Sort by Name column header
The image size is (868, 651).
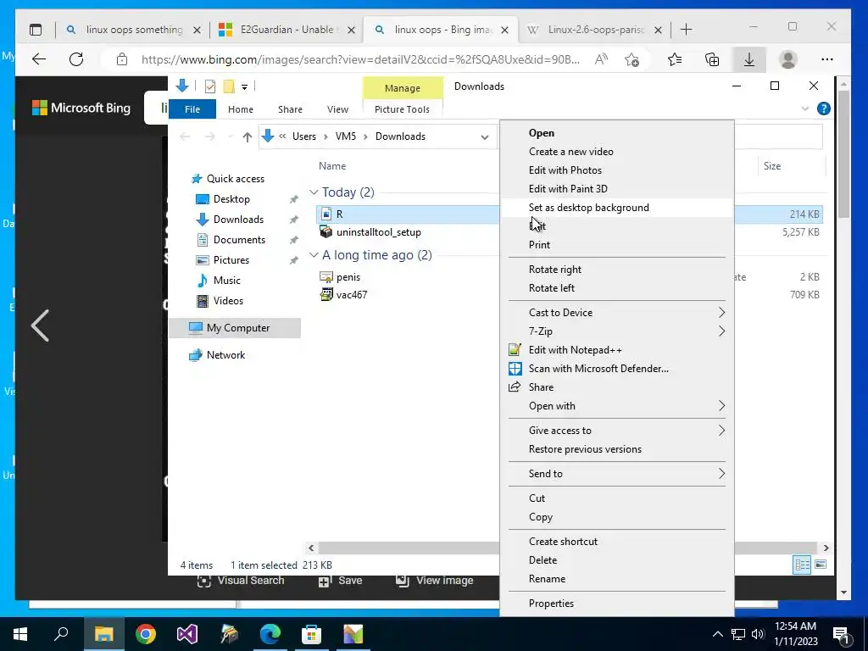point(332,166)
